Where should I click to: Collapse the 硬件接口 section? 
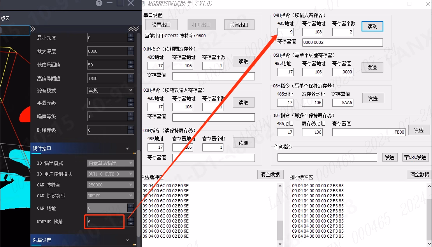click(x=127, y=148)
